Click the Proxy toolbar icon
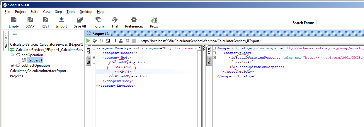 coord(154,20)
